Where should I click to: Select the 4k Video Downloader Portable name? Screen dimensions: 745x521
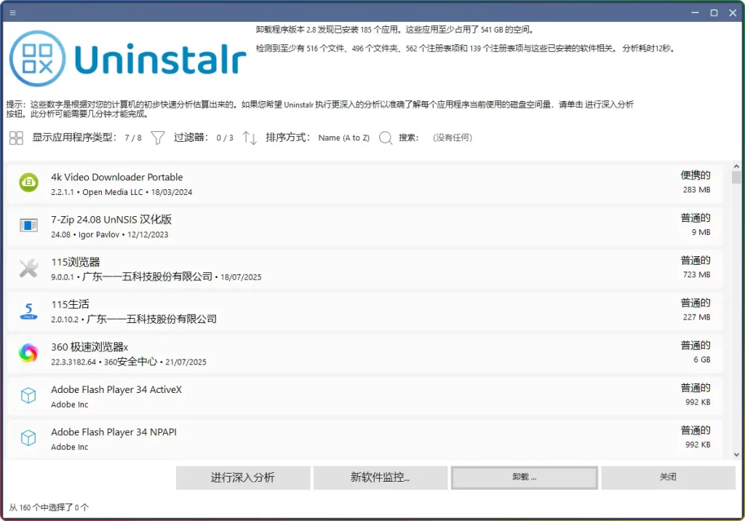tap(117, 178)
